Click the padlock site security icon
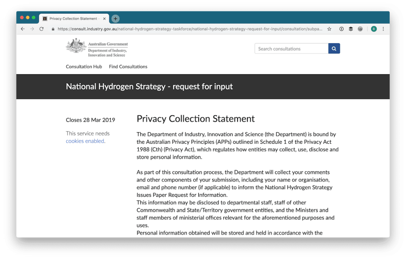 [x=53, y=29]
